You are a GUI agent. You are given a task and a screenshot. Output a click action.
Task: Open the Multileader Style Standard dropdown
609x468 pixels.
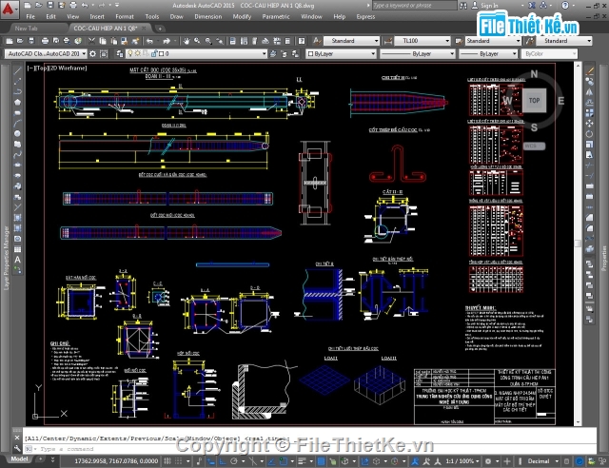point(564,41)
